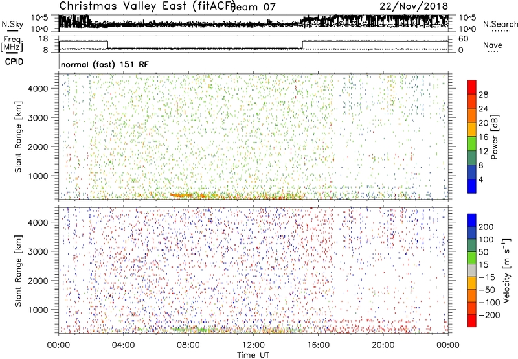Select the "N.Search" legend label

pos(500,24)
